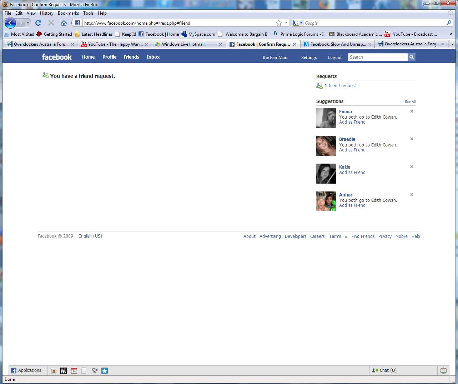The image size is (458, 384).
Task: Open the blue star app icon in bottom bar
Action: (x=105, y=371)
